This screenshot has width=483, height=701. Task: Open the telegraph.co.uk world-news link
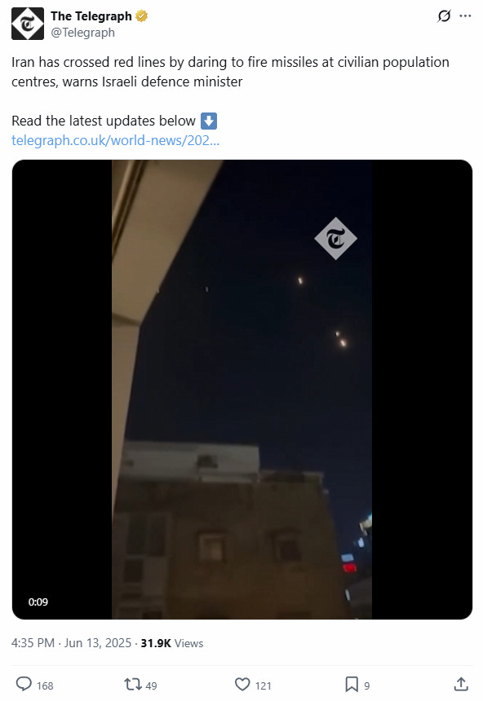[x=116, y=140]
